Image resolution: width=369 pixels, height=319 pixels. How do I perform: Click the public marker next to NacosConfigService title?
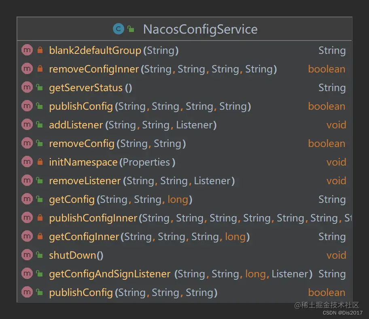(131, 29)
